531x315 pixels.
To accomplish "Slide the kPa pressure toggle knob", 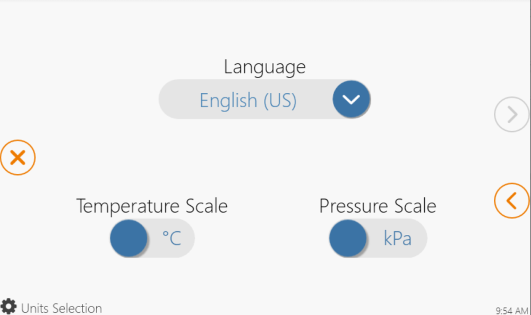I will click(x=348, y=238).
